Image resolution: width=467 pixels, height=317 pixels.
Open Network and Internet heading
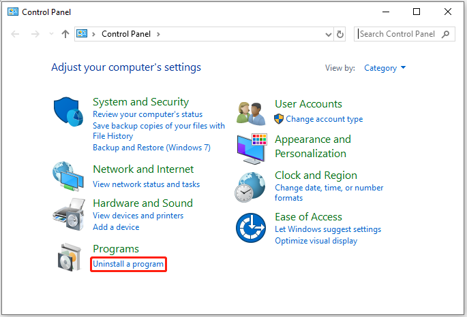[x=143, y=169]
